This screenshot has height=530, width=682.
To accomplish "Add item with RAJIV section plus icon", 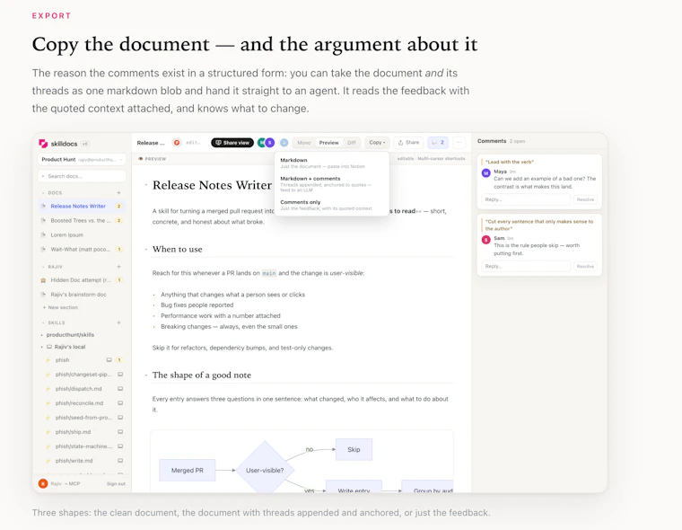I will (x=118, y=267).
